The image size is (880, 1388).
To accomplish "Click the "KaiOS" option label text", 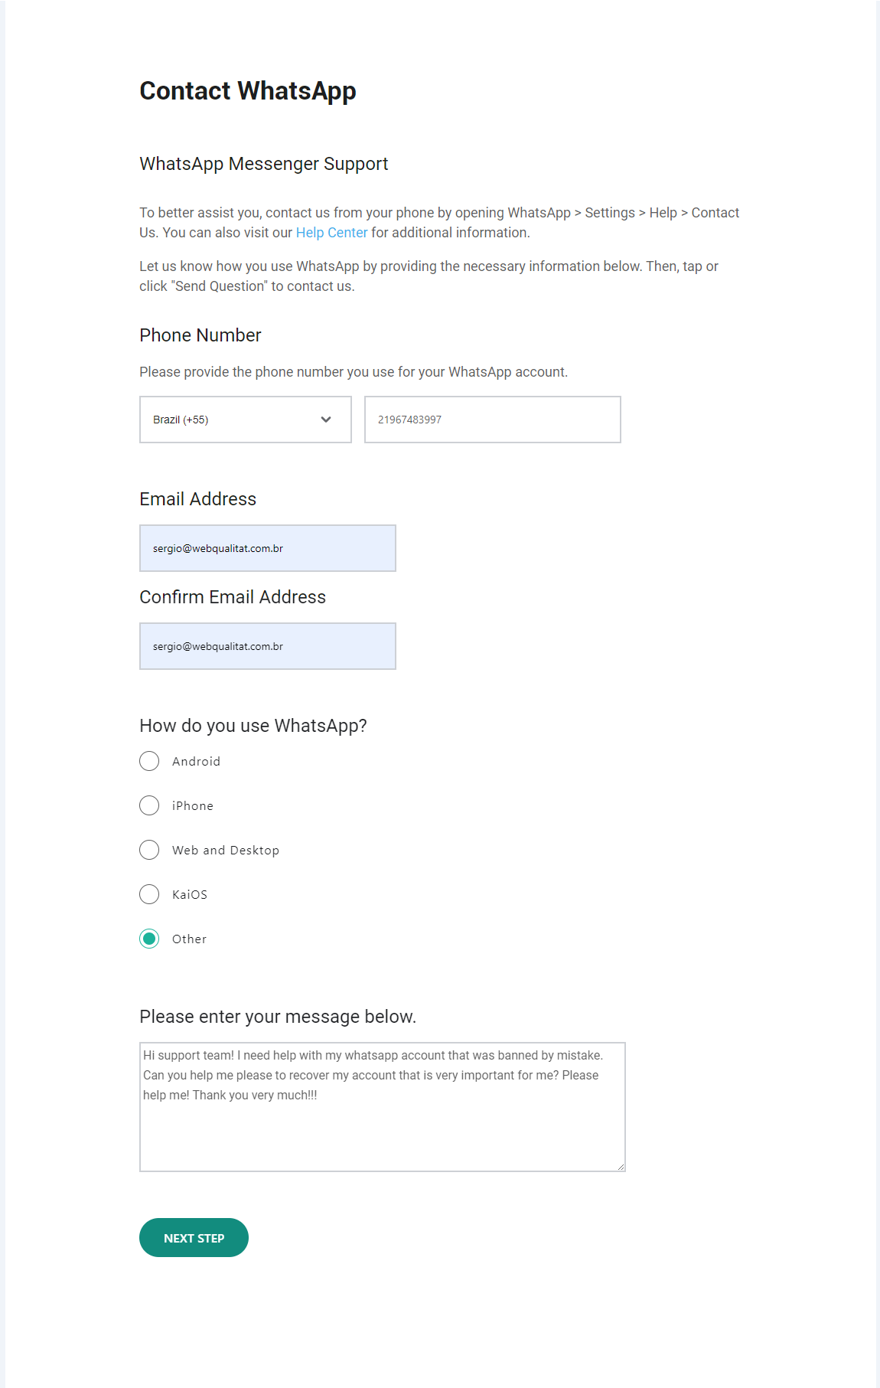I will (190, 894).
